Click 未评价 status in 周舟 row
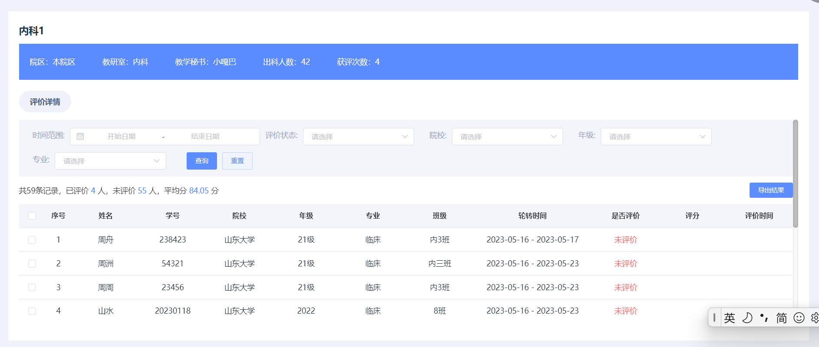819x347 pixels. click(625, 240)
